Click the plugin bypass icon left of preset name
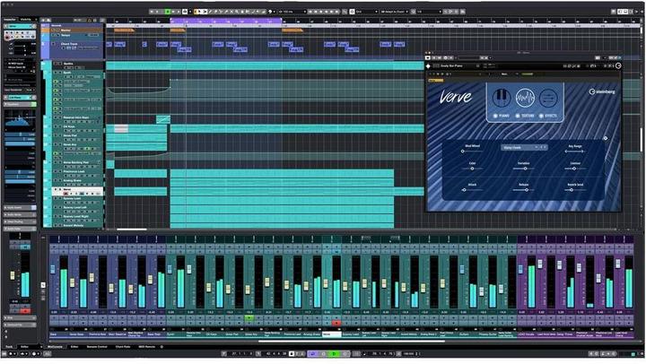The image size is (646, 364). (x=429, y=65)
